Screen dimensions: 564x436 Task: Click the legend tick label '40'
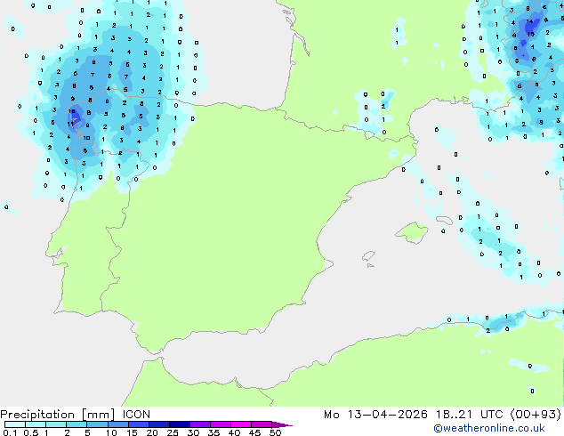tap(234, 432)
